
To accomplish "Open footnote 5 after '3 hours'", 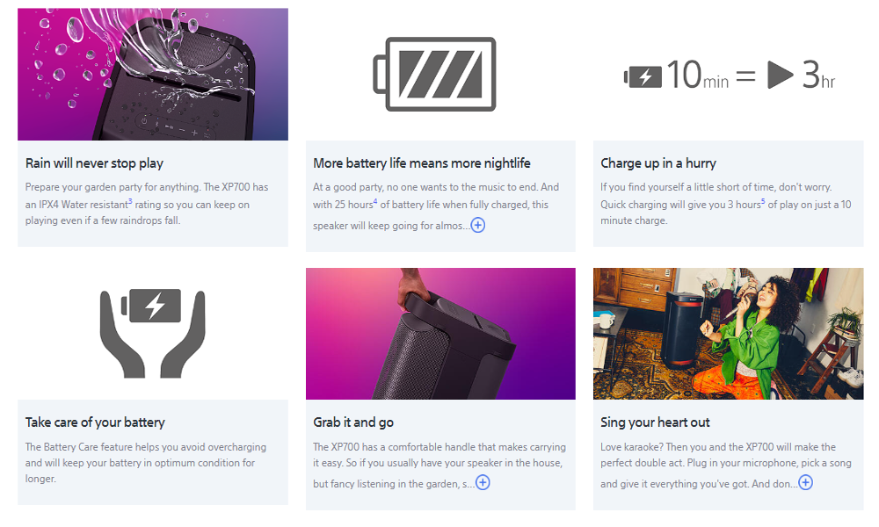I will [763, 201].
